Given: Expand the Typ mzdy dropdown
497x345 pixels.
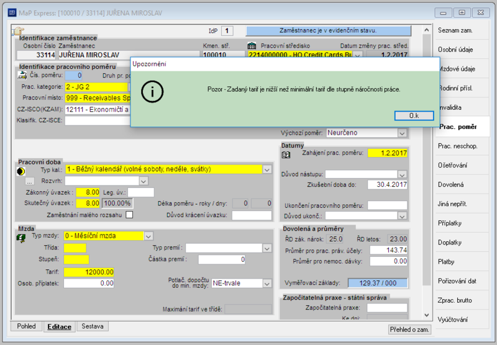Looking at the screenshot, I should pyautogui.click(x=148, y=236).
